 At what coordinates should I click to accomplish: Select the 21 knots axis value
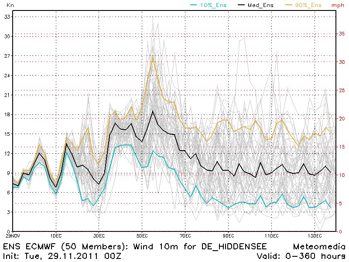(x=7, y=95)
